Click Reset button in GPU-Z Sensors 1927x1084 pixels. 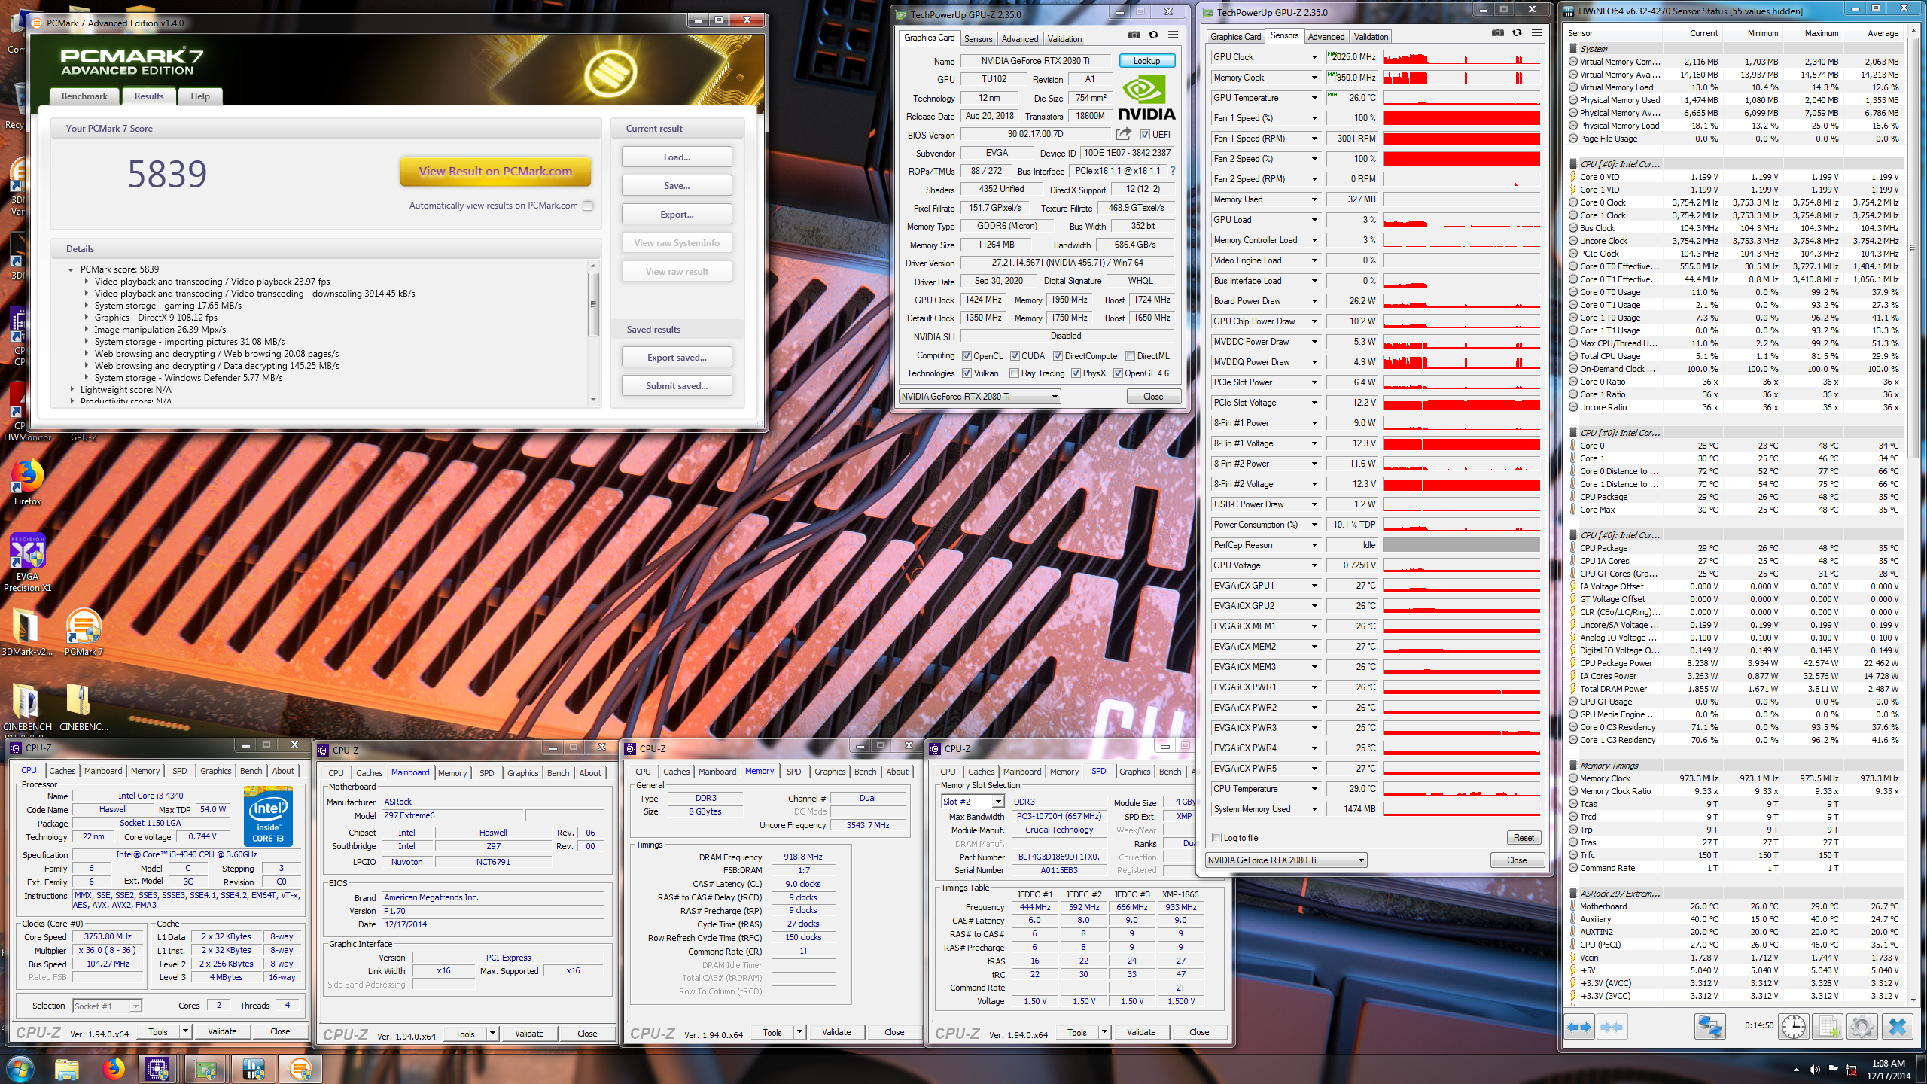tap(1524, 838)
